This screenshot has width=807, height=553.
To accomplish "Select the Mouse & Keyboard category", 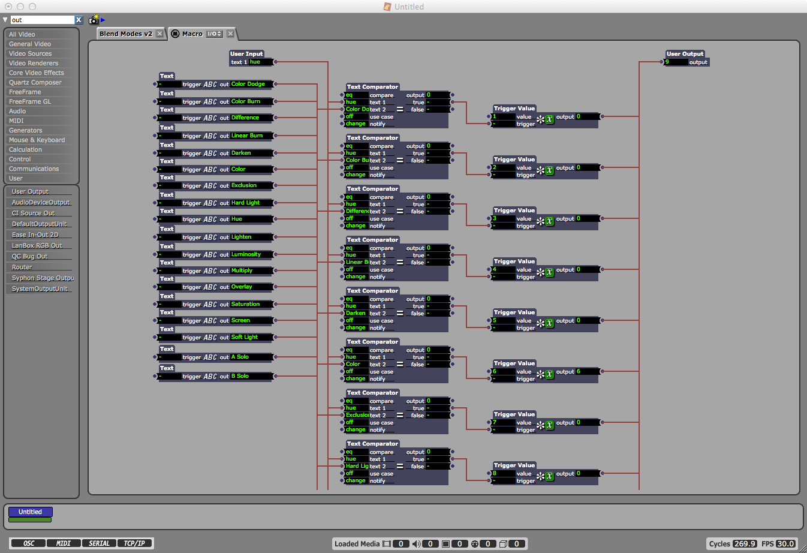I will coord(41,140).
